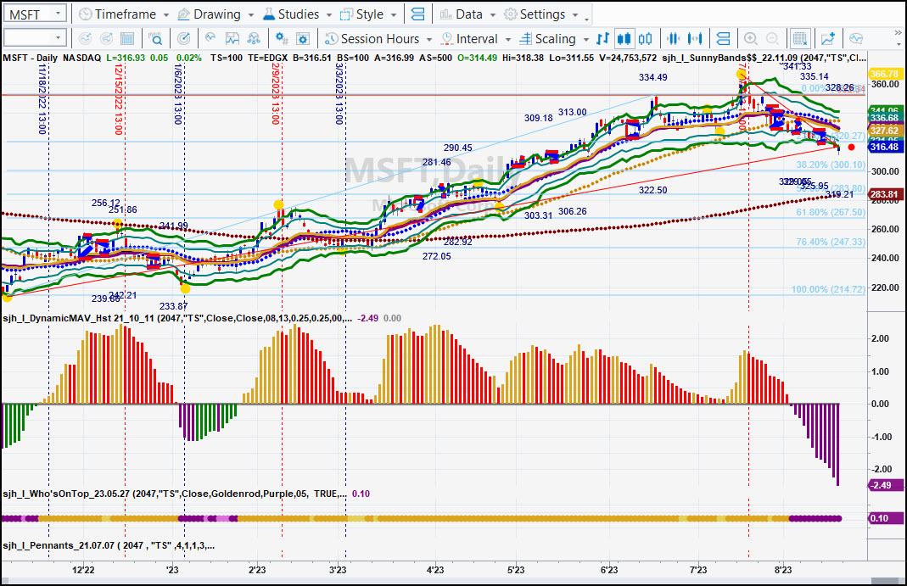Click the 366.78 yellow price marker
This screenshot has height=586, width=907.
coord(884,74)
